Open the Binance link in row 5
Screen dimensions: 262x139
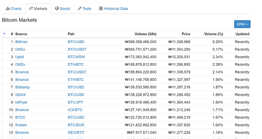pos(22,72)
